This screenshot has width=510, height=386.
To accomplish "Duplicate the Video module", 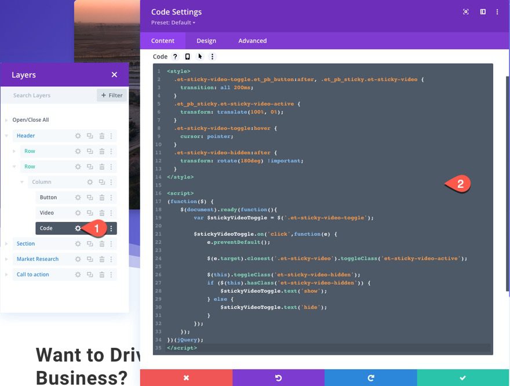I will coord(90,213).
